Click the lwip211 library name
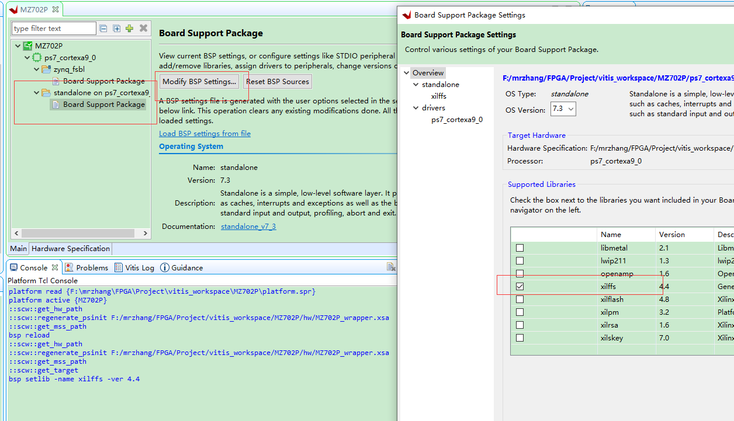734x421 pixels. click(x=613, y=260)
